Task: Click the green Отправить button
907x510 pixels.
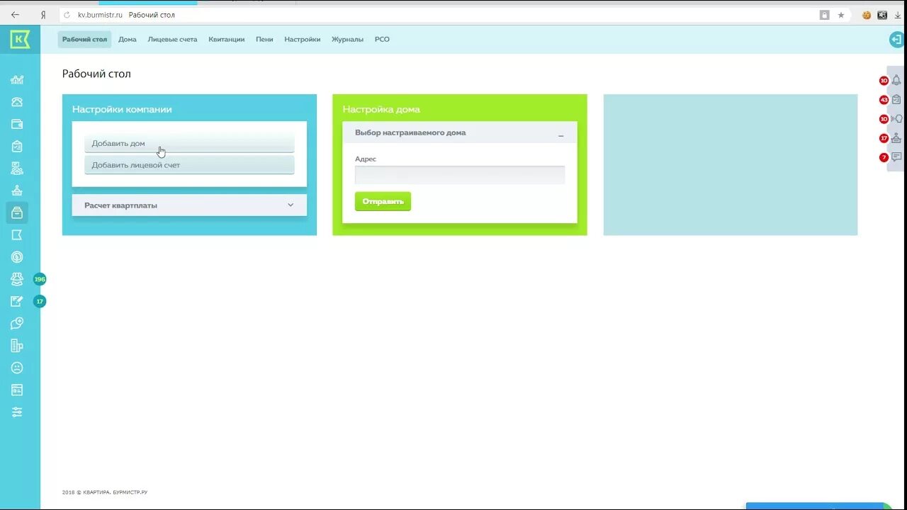Action: pos(383,201)
